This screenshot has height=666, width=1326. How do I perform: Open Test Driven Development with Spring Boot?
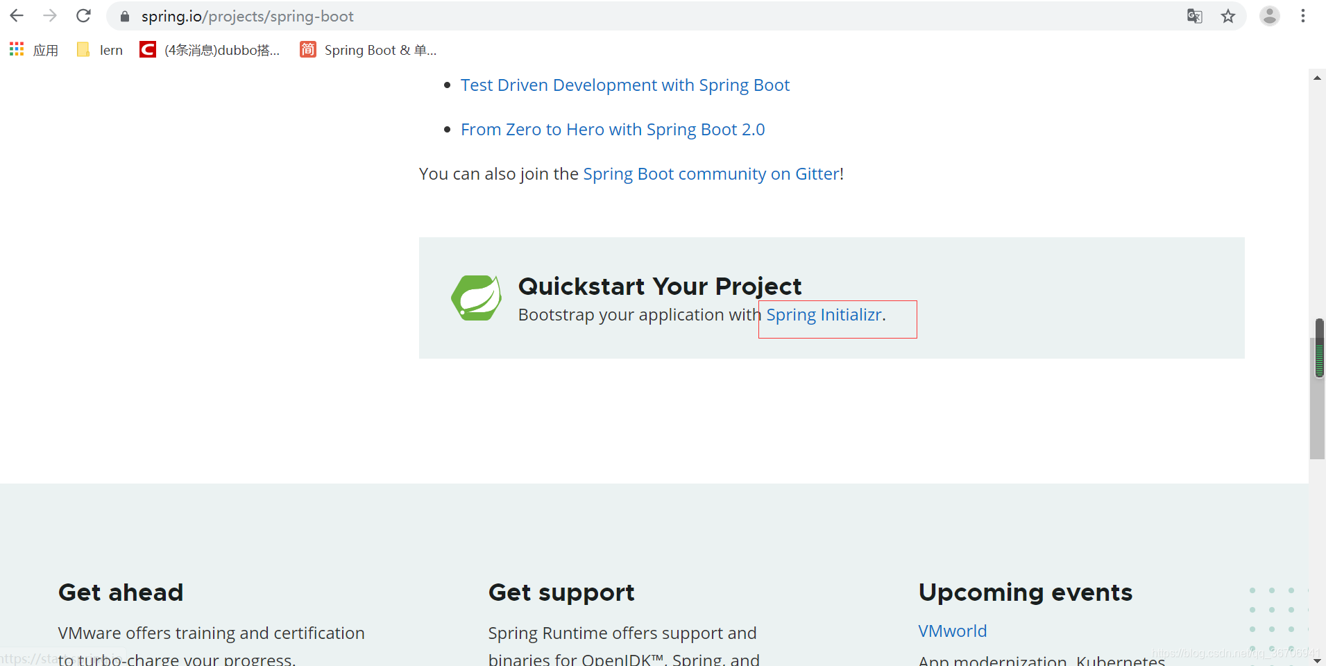tap(625, 85)
